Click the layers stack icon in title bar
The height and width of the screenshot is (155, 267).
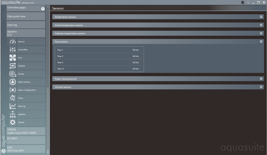[x=243, y=2]
